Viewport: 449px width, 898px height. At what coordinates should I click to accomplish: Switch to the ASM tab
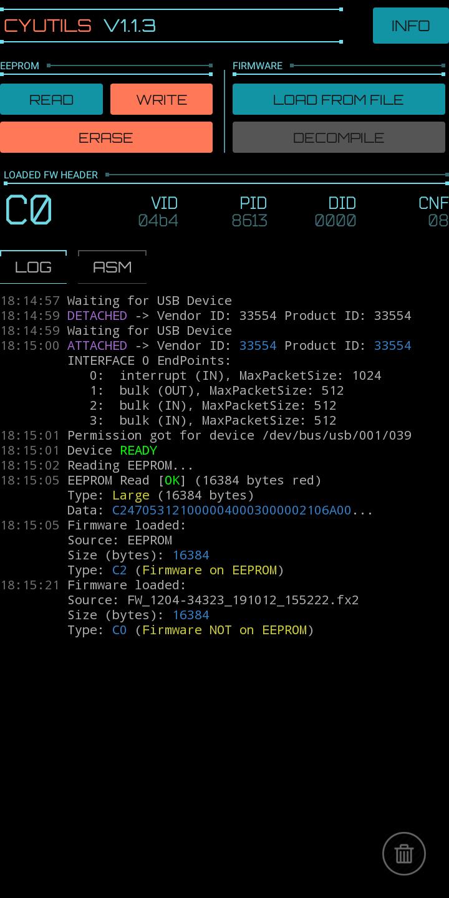point(112,267)
